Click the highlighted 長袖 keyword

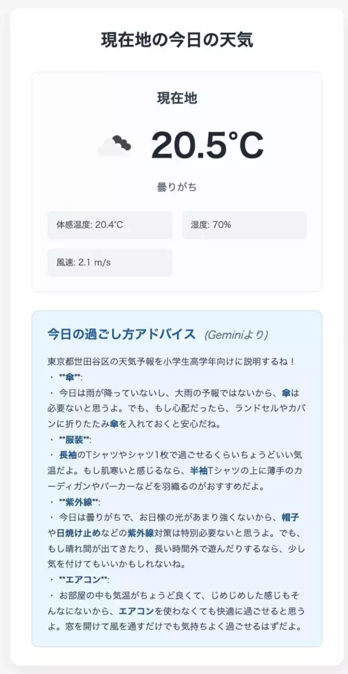click(x=68, y=455)
